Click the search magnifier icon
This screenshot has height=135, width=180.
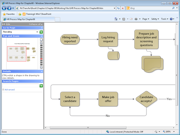click(x=174, y=8)
